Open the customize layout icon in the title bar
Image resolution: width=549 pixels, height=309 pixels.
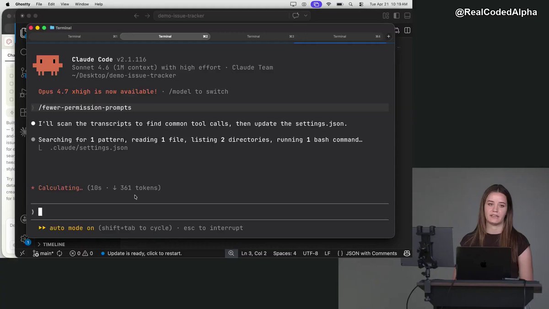386,16
